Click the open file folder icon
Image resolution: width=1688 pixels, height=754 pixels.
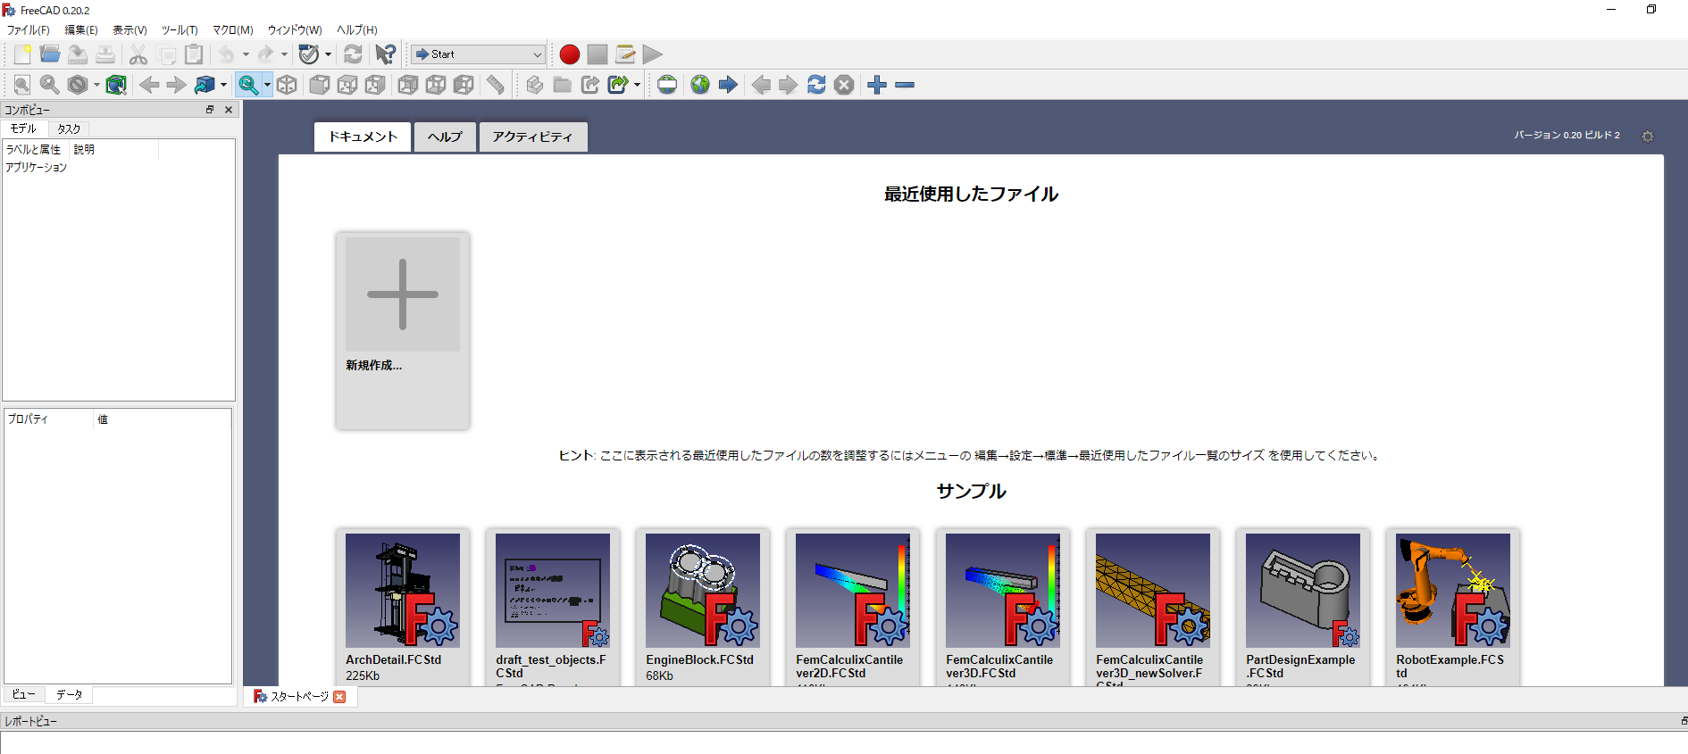pyautogui.click(x=50, y=54)
